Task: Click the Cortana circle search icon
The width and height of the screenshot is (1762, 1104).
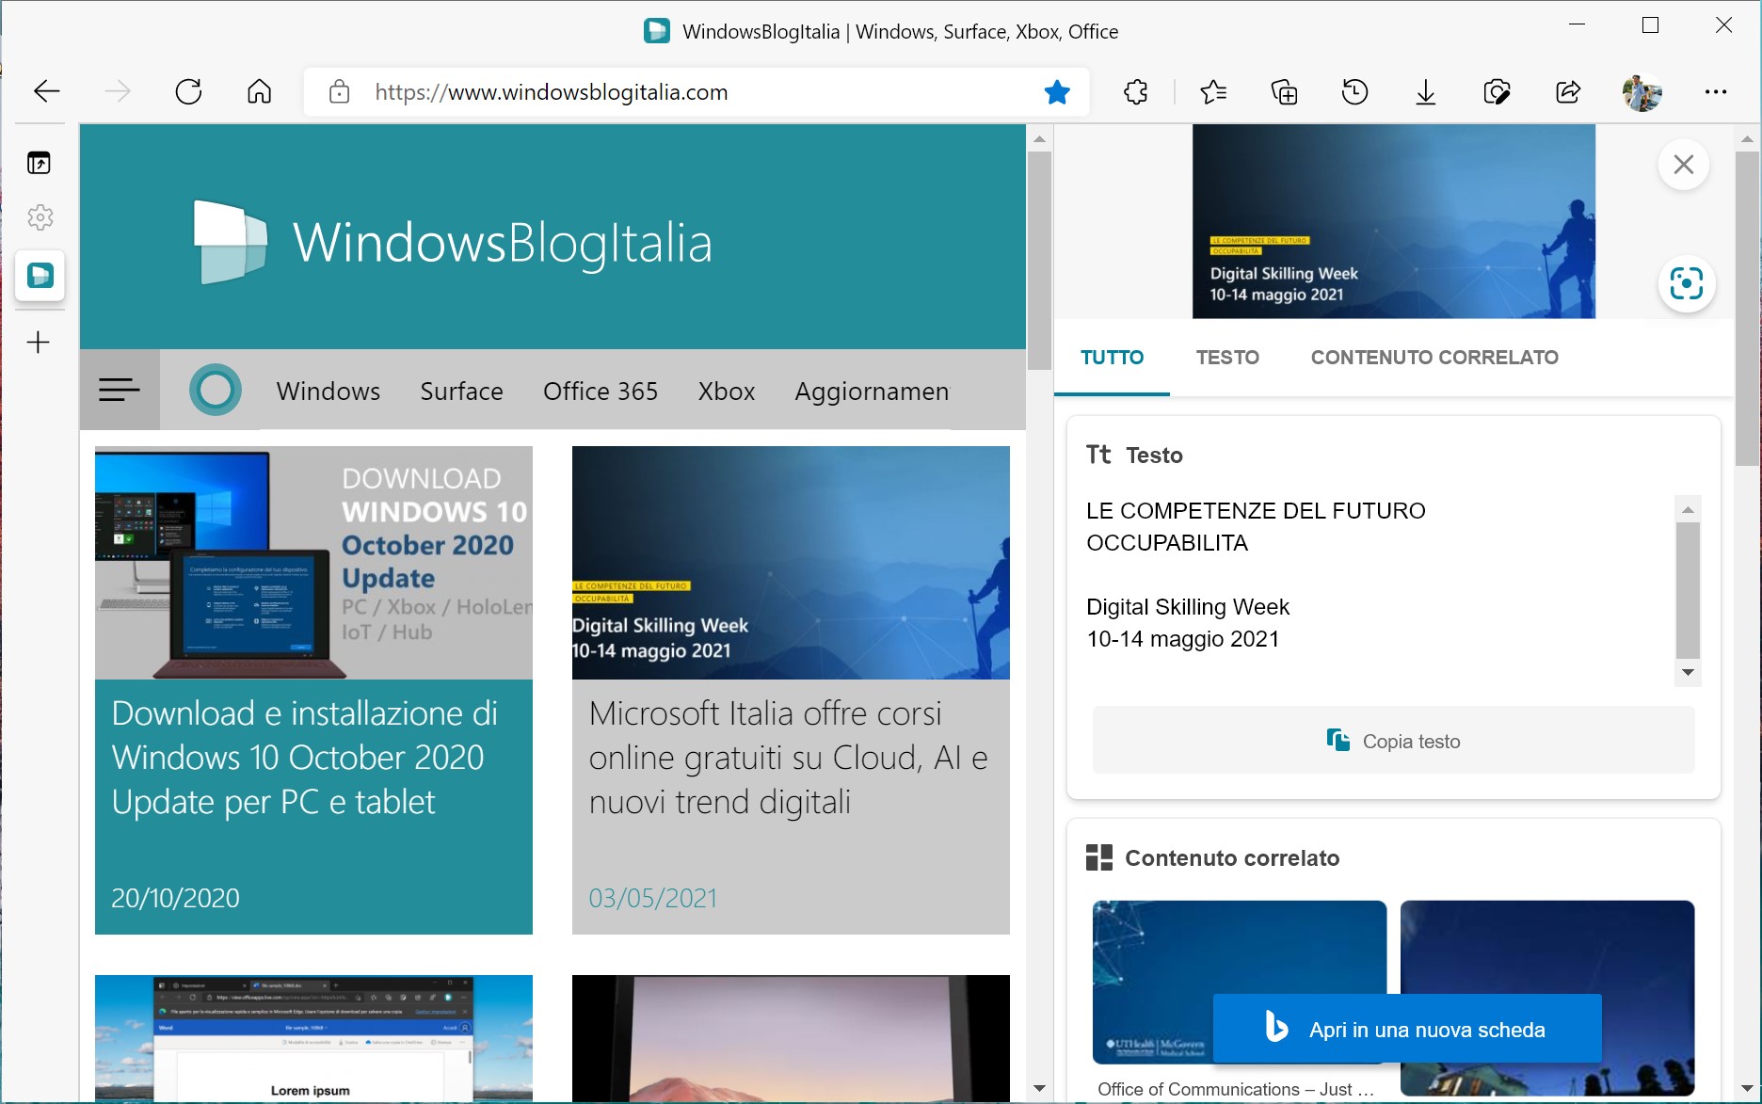Action: point(216,390)
